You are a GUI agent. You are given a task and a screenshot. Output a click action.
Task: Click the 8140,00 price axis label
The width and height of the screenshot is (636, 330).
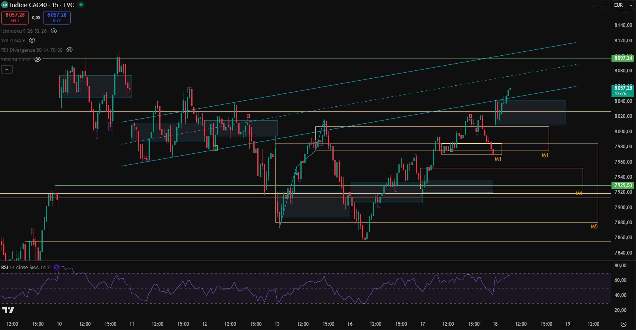[x=623, y=25]
